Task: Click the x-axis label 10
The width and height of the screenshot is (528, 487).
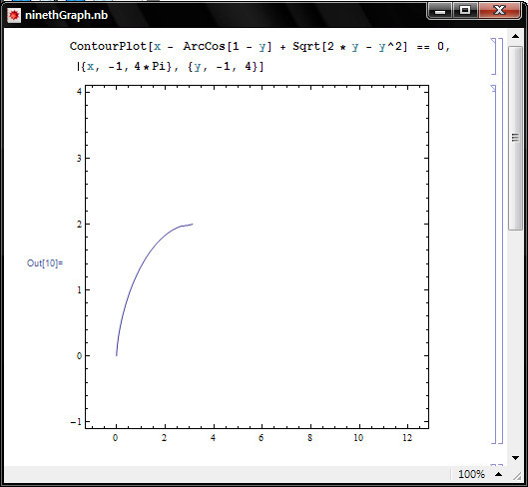Action: [358, 438]
